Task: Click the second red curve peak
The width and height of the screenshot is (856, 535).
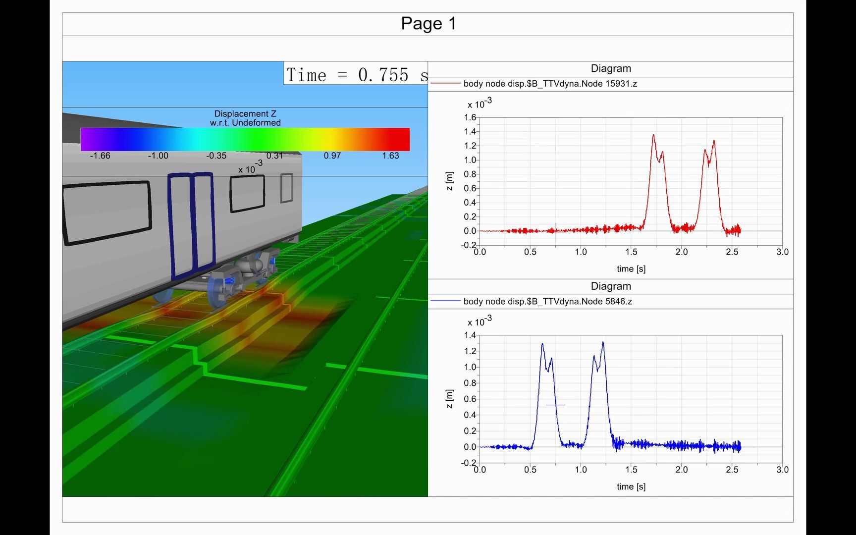Action: click(714, 142)
